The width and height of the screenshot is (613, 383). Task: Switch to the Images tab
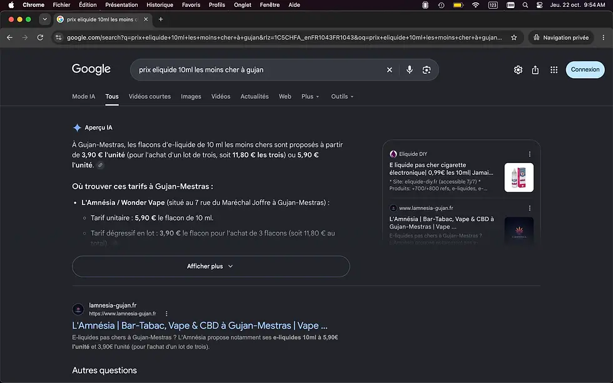coord(191,96)
